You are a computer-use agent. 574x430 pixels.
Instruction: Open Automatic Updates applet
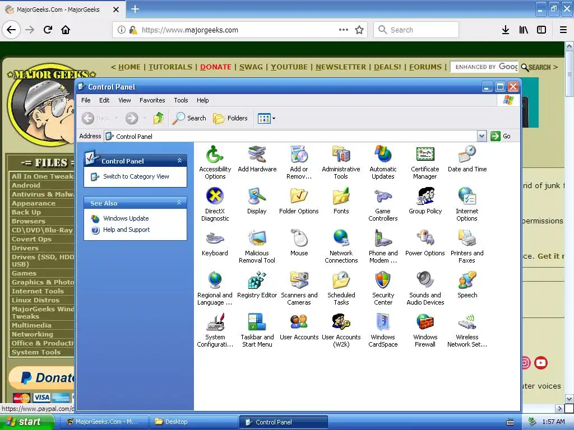[383, 162]
